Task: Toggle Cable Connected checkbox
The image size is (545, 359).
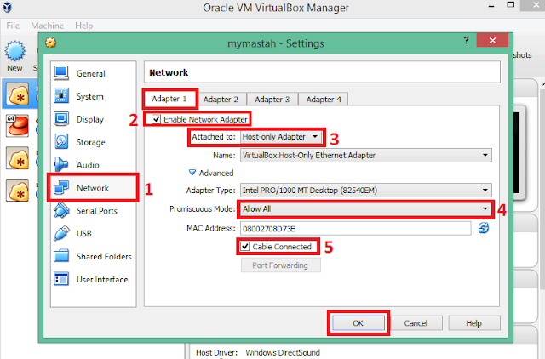Action: click(x=245, y=247)
